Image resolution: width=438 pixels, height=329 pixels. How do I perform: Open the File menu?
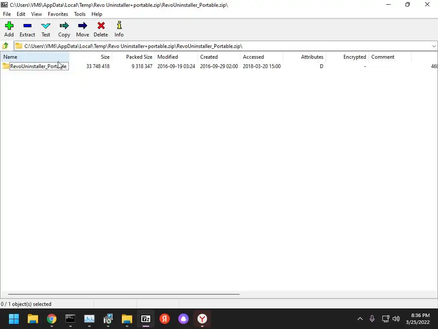coord(7,14)
